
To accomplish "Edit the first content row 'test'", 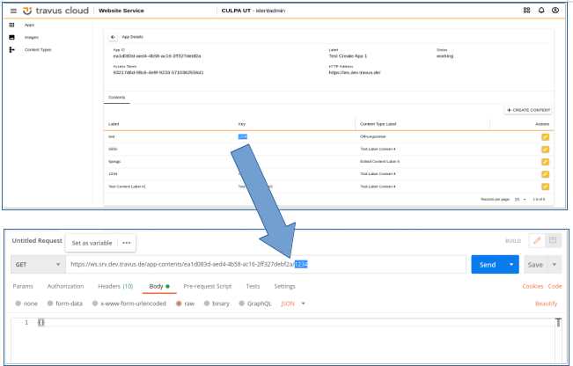I will click(545, 137).
